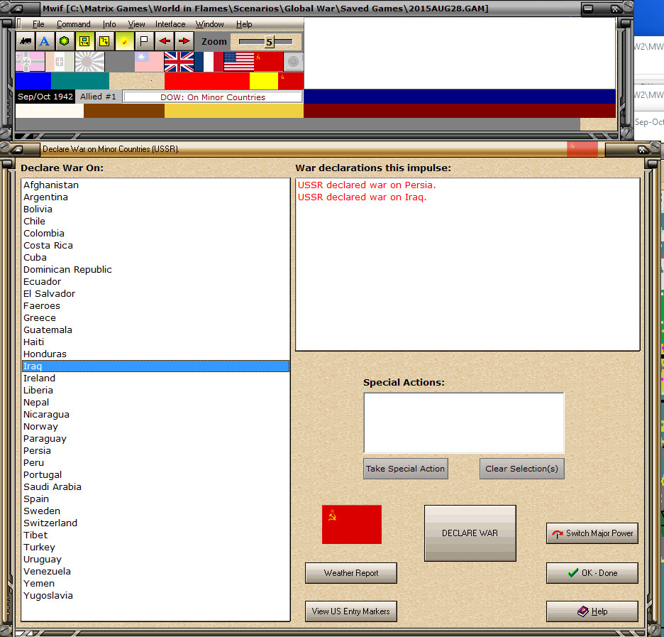Click the white flag toolbar icon
664x637 pixels.
pyautogui.click(x=144, y=41)
